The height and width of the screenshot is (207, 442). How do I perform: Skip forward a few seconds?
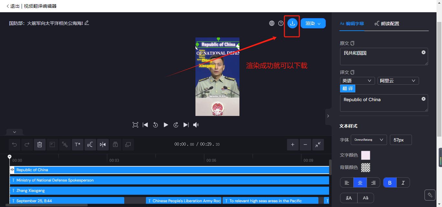coord(176,125)
